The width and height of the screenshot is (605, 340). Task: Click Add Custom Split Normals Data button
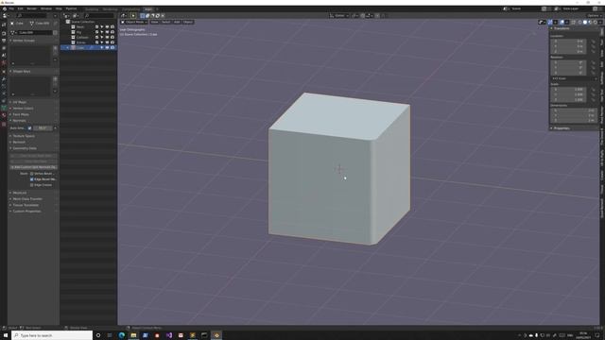click(x=34, y=167)
